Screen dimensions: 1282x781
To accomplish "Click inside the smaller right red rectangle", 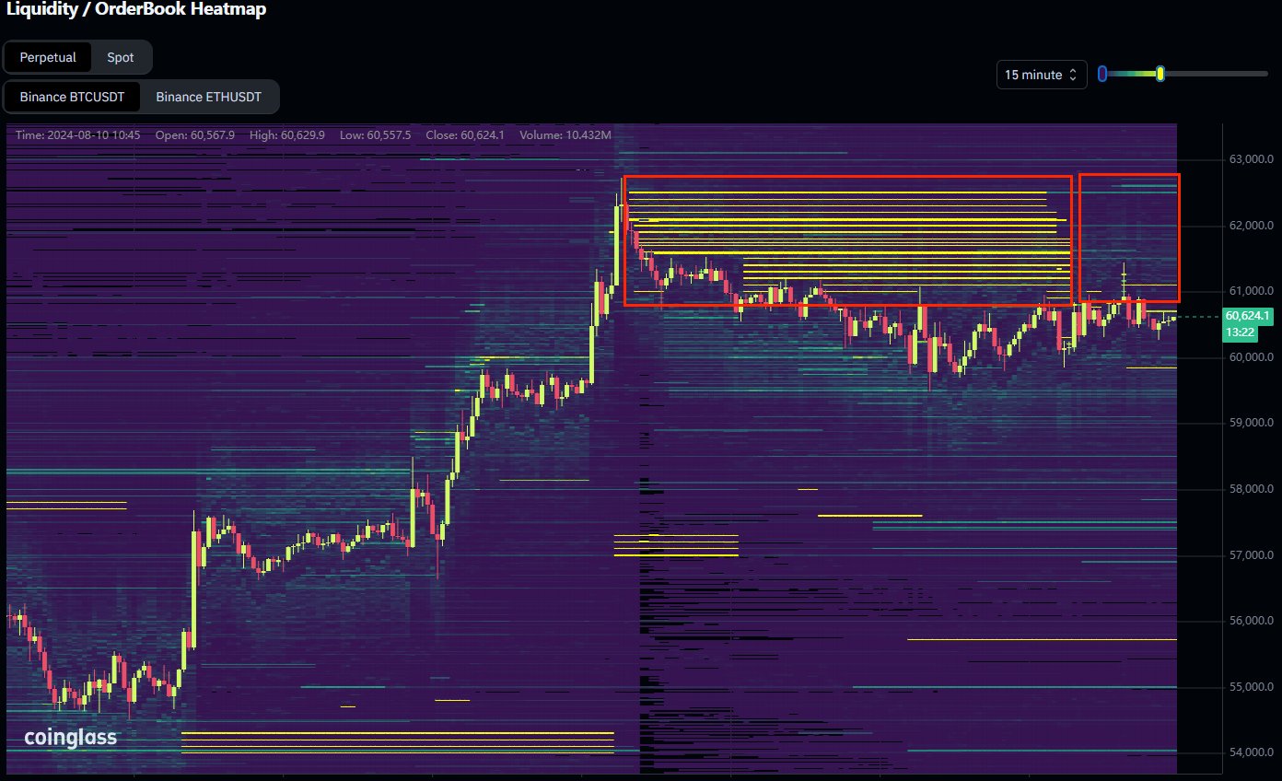I will [1129, 238].
